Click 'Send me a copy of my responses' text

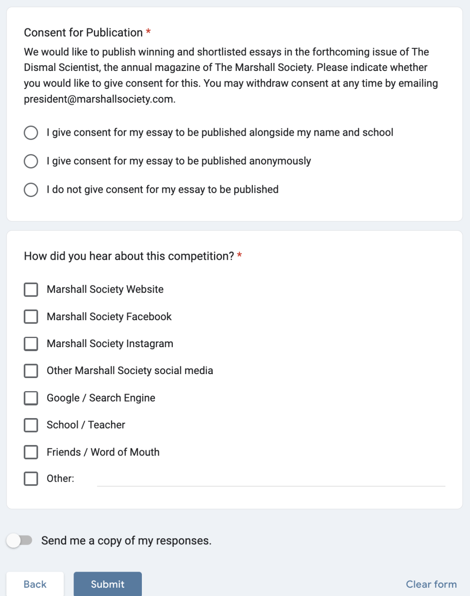pos(126,541)
